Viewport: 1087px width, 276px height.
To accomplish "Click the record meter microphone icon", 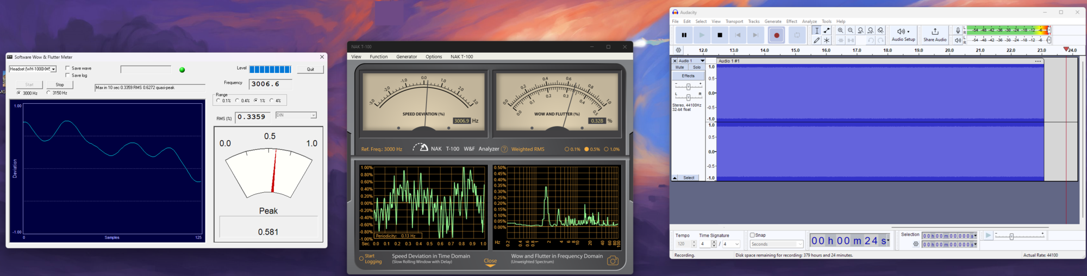I will click(958, 30).
